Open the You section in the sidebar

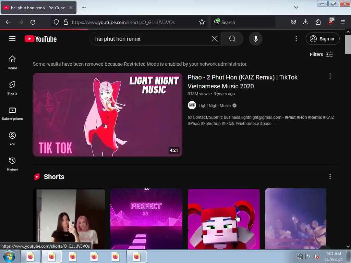(12, 139)
